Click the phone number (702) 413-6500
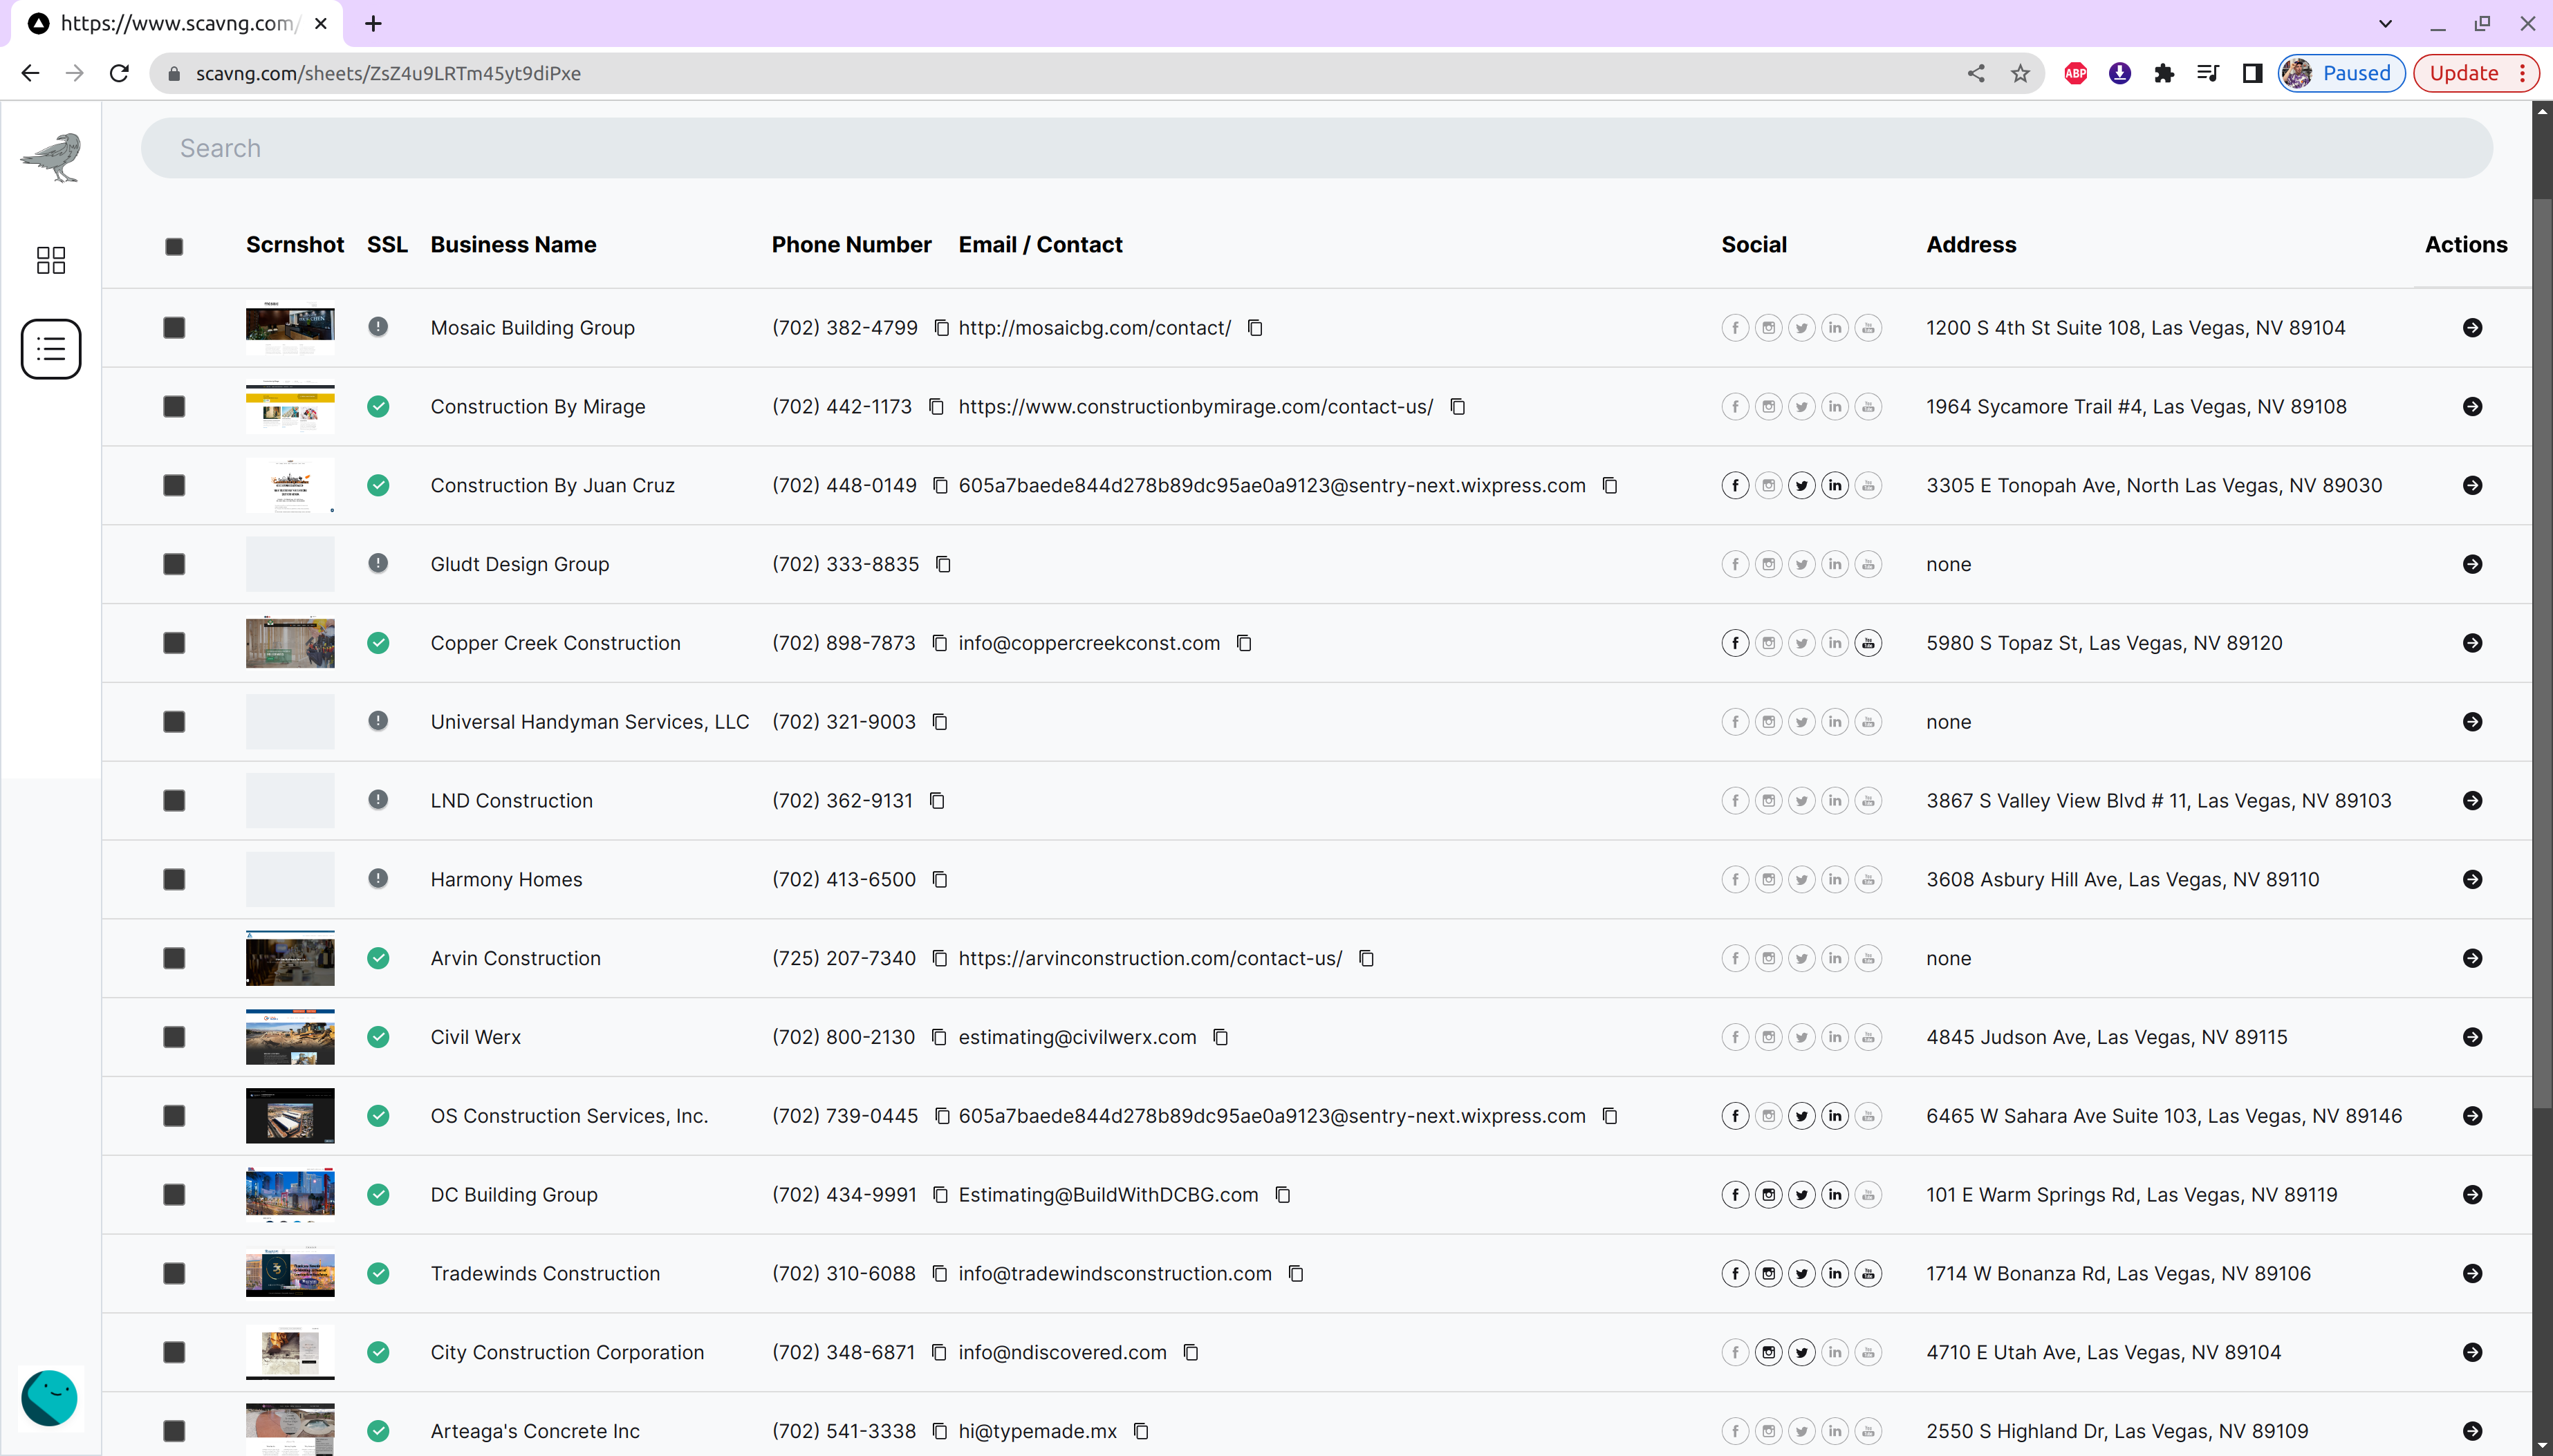 pos(843,879)
